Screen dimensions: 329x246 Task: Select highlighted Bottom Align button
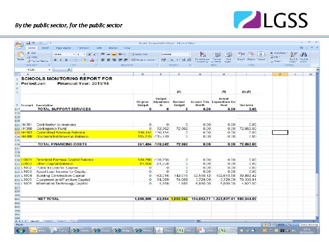pos(114,54)
